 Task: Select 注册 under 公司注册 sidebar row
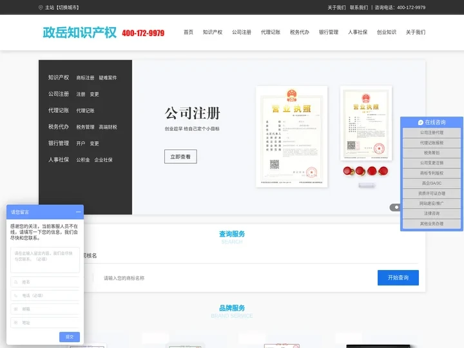[x=81, y=94]
